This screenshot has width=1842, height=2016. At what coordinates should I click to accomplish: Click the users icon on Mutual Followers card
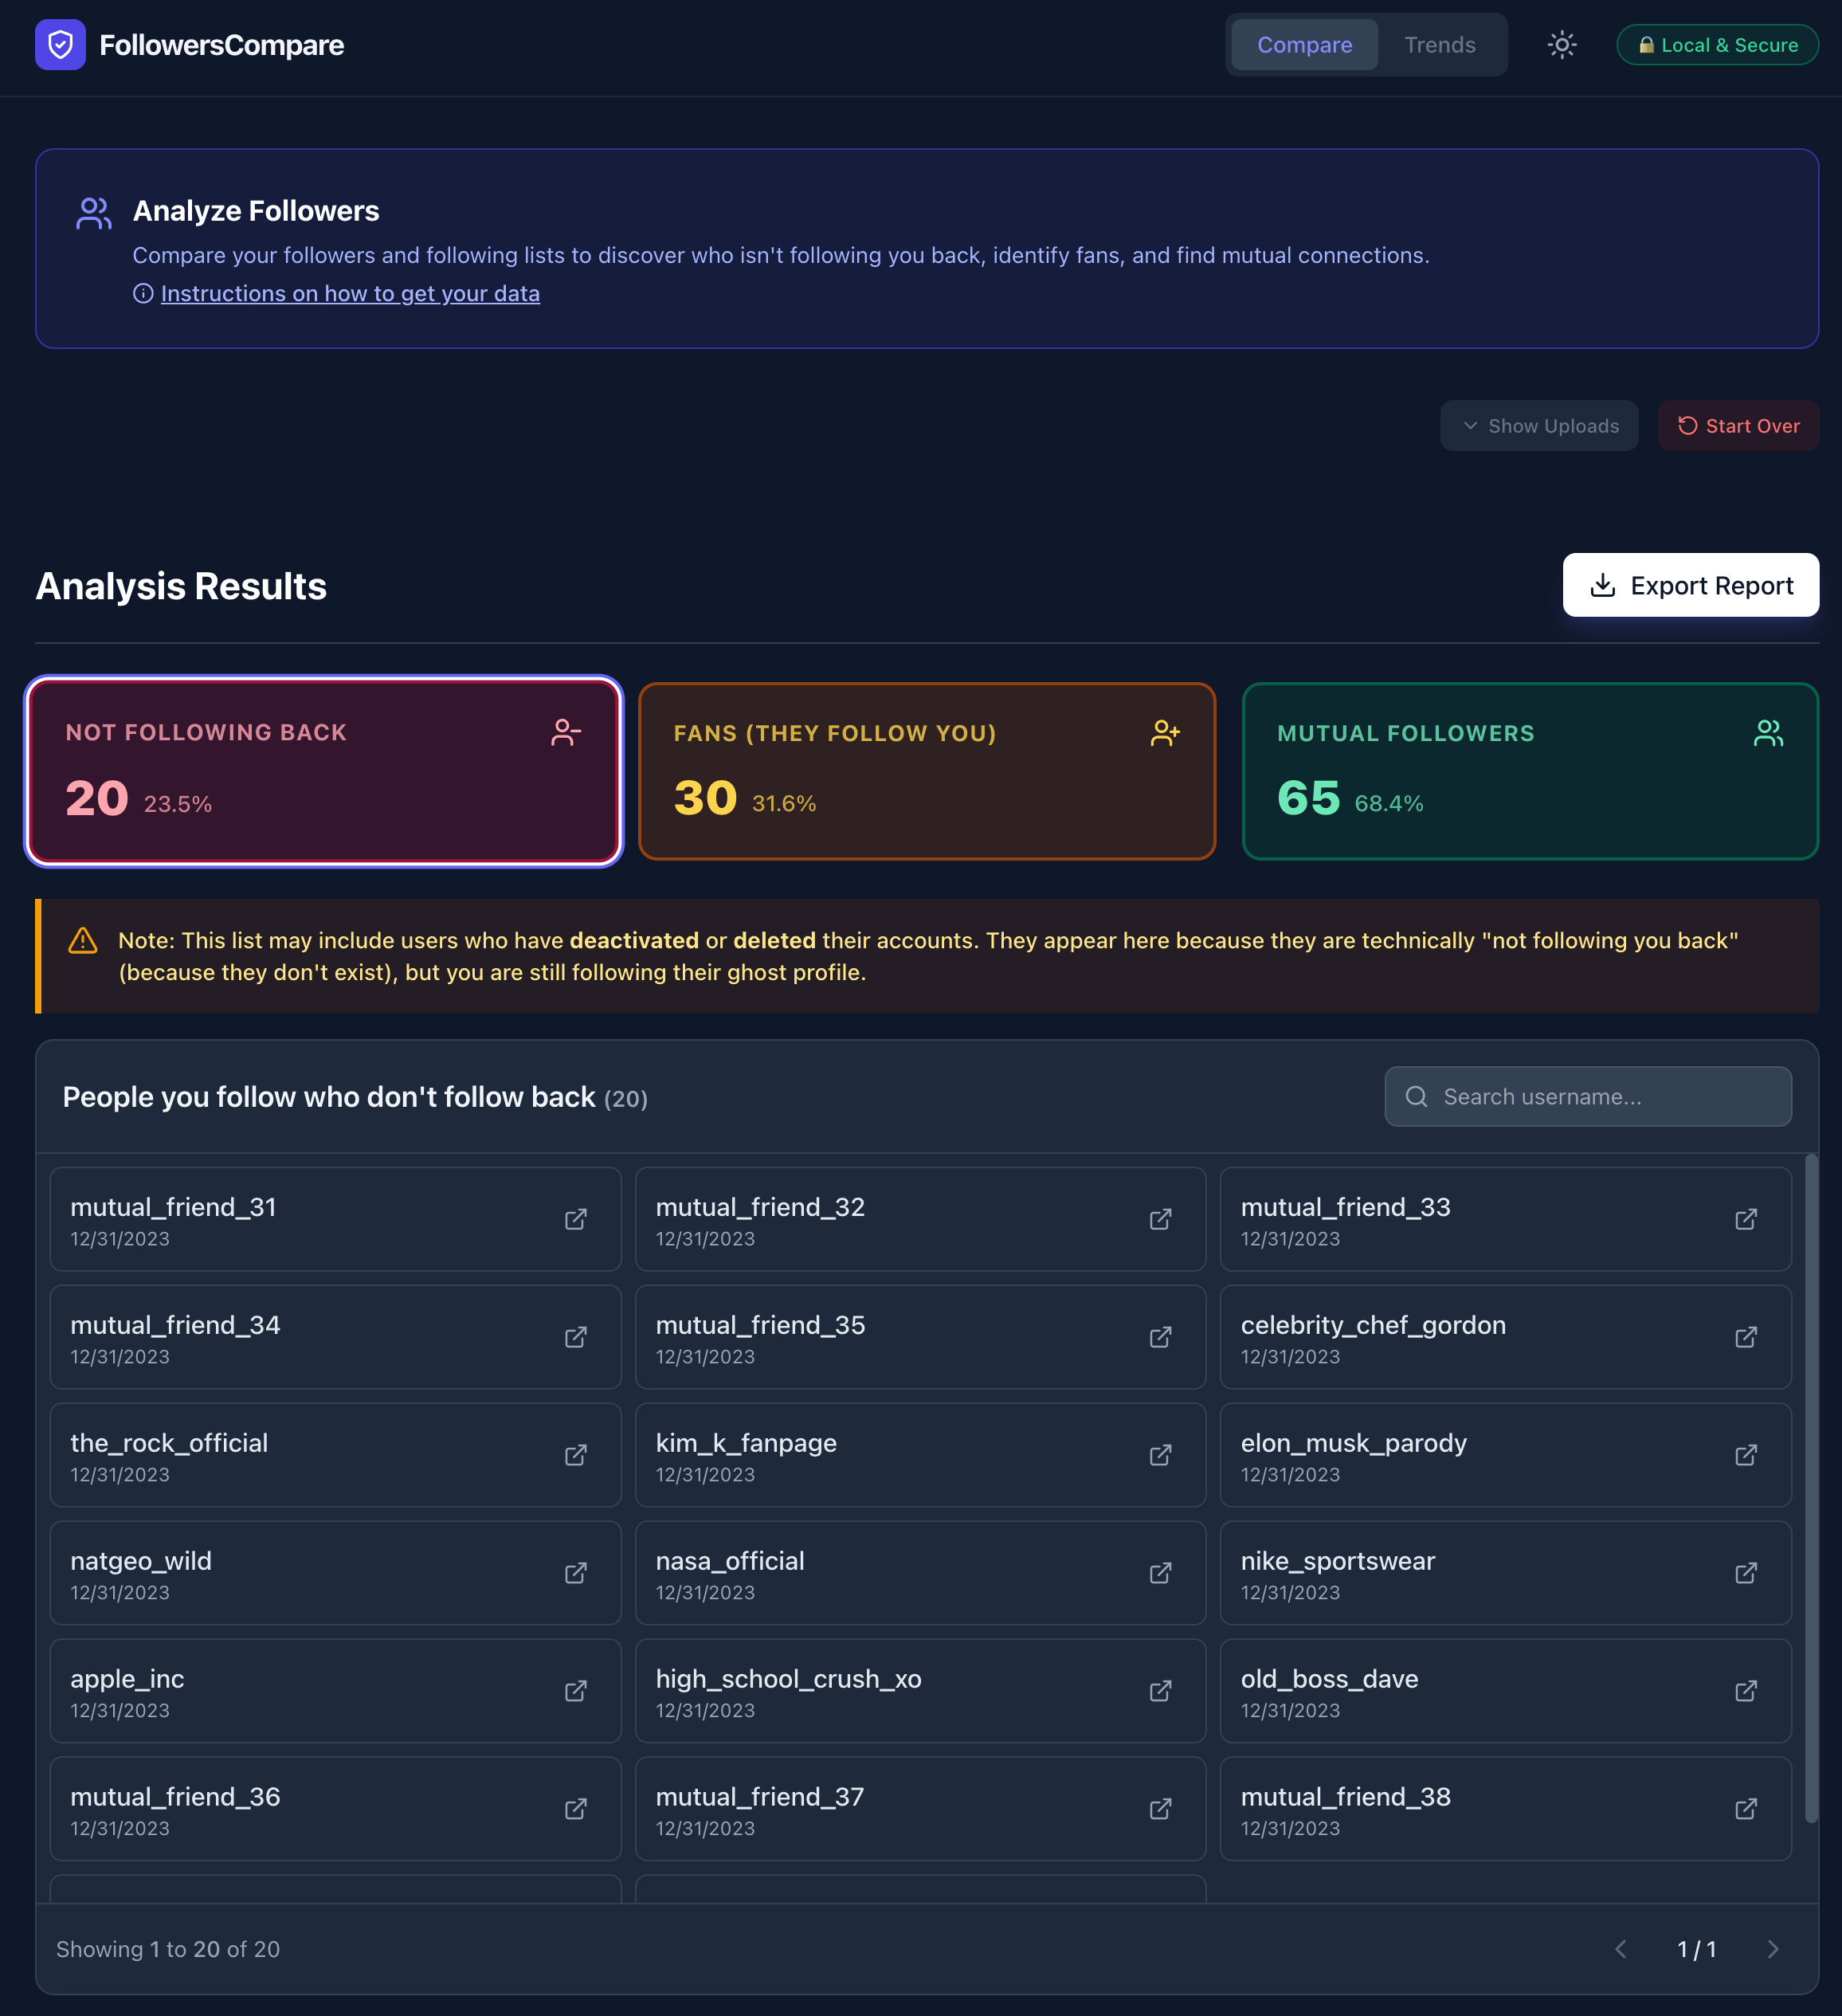[x=1768, y=732]
